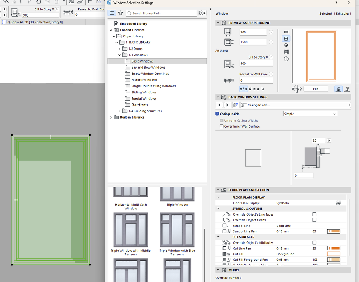Go to next settings page arrow
The height and width of the screenshot is (282, 359).
point(227,105)
